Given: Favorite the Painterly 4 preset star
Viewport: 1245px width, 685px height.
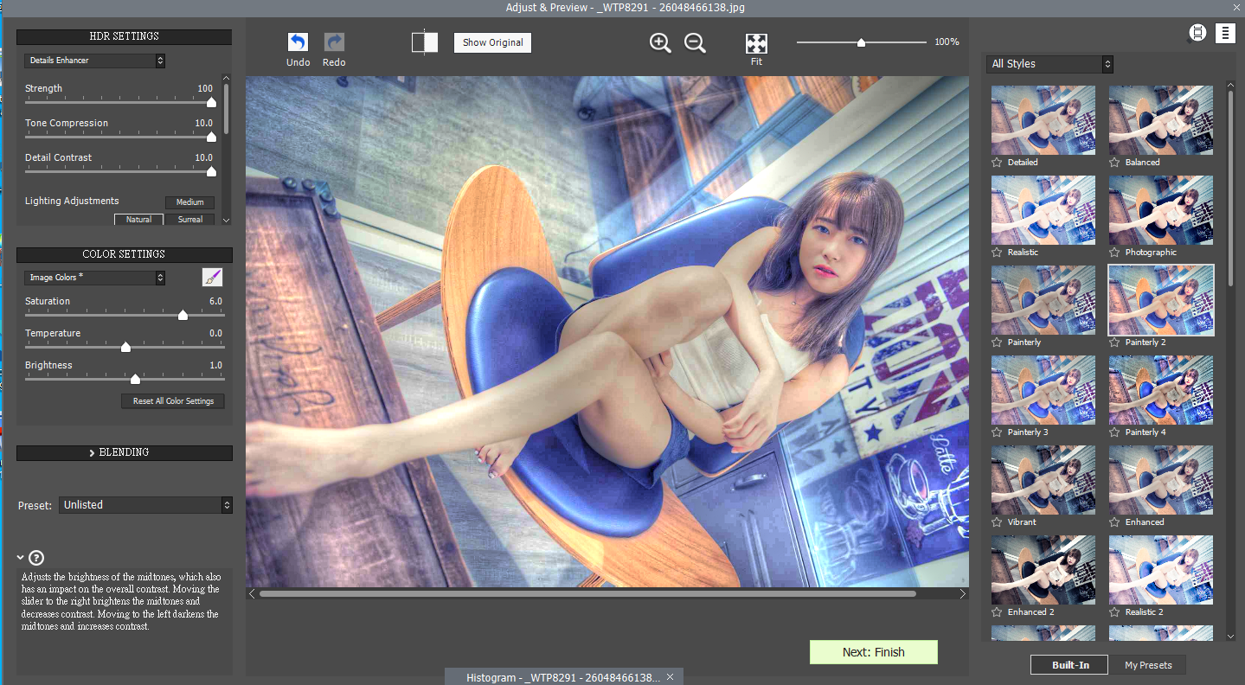Looking at the screenshot, I should 1114,432.
